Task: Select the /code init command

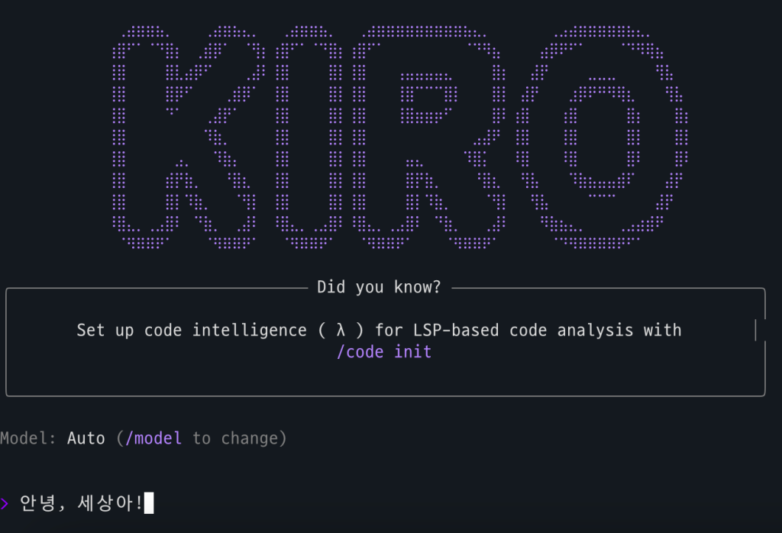Action: tap(384, 352)
